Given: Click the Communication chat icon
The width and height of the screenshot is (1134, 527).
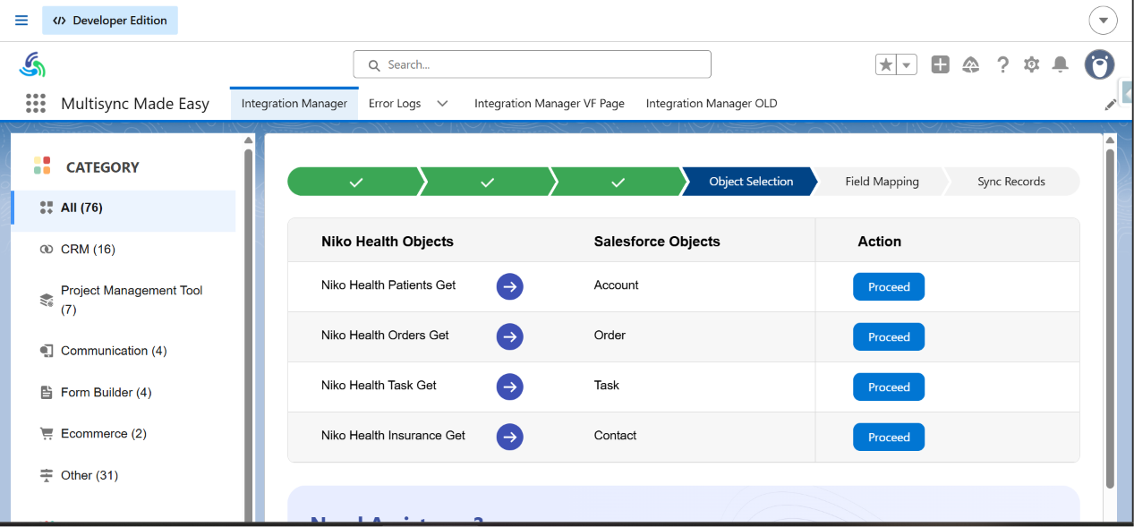Looking at the screenshot, I should tap(47, 351).
